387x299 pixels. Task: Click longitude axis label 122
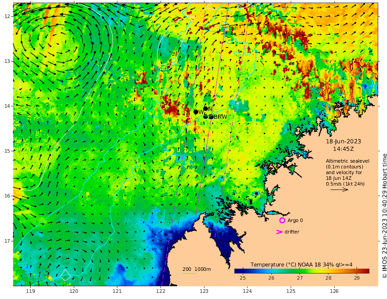point(161,291)
